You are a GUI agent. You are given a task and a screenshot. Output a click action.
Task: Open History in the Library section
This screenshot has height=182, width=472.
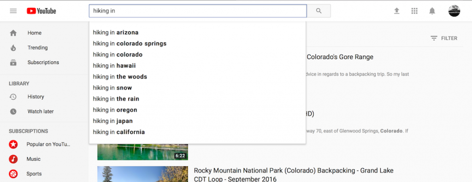tap(36, 97)
